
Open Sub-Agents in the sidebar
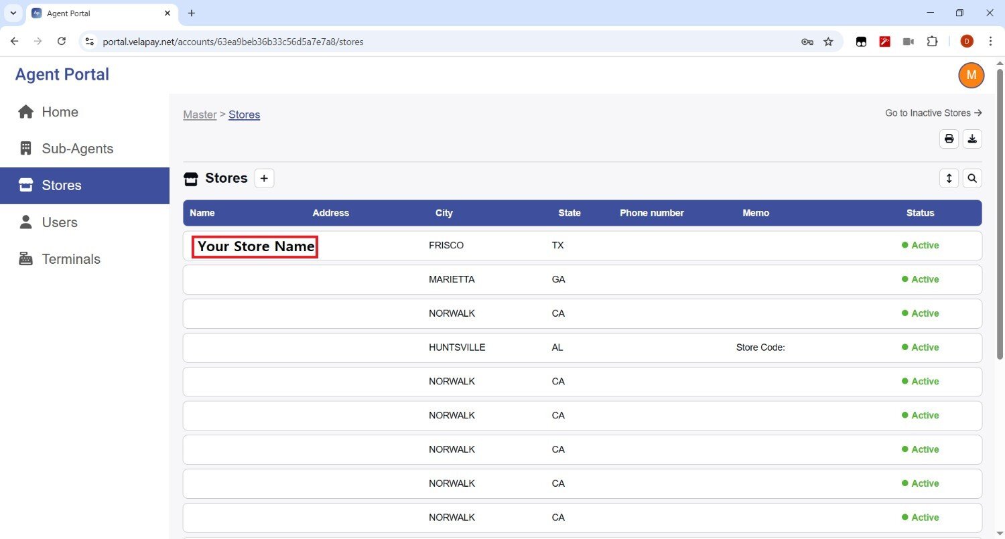77,149
